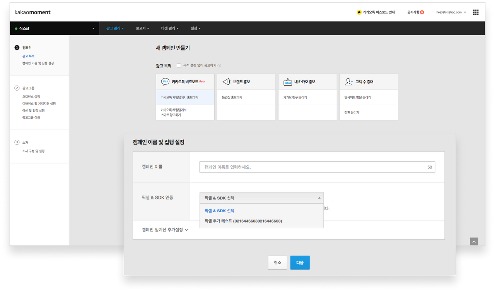The image size is (495, 292).
Task: Open the help@sixshop.com account dropdown
Action: [451, 12]
